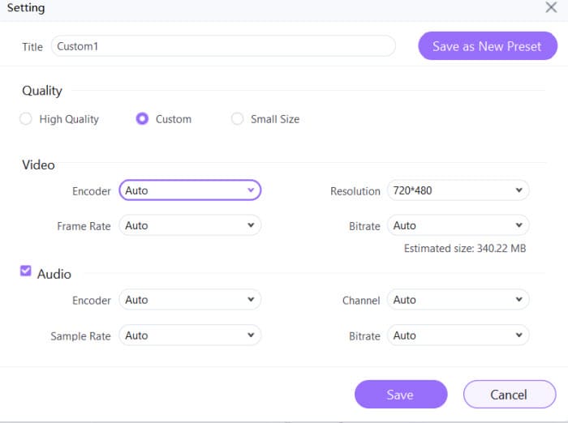568x423 pixels.
Task: Open the Sample Rate dropdown
Action: [x=190, y=335]
